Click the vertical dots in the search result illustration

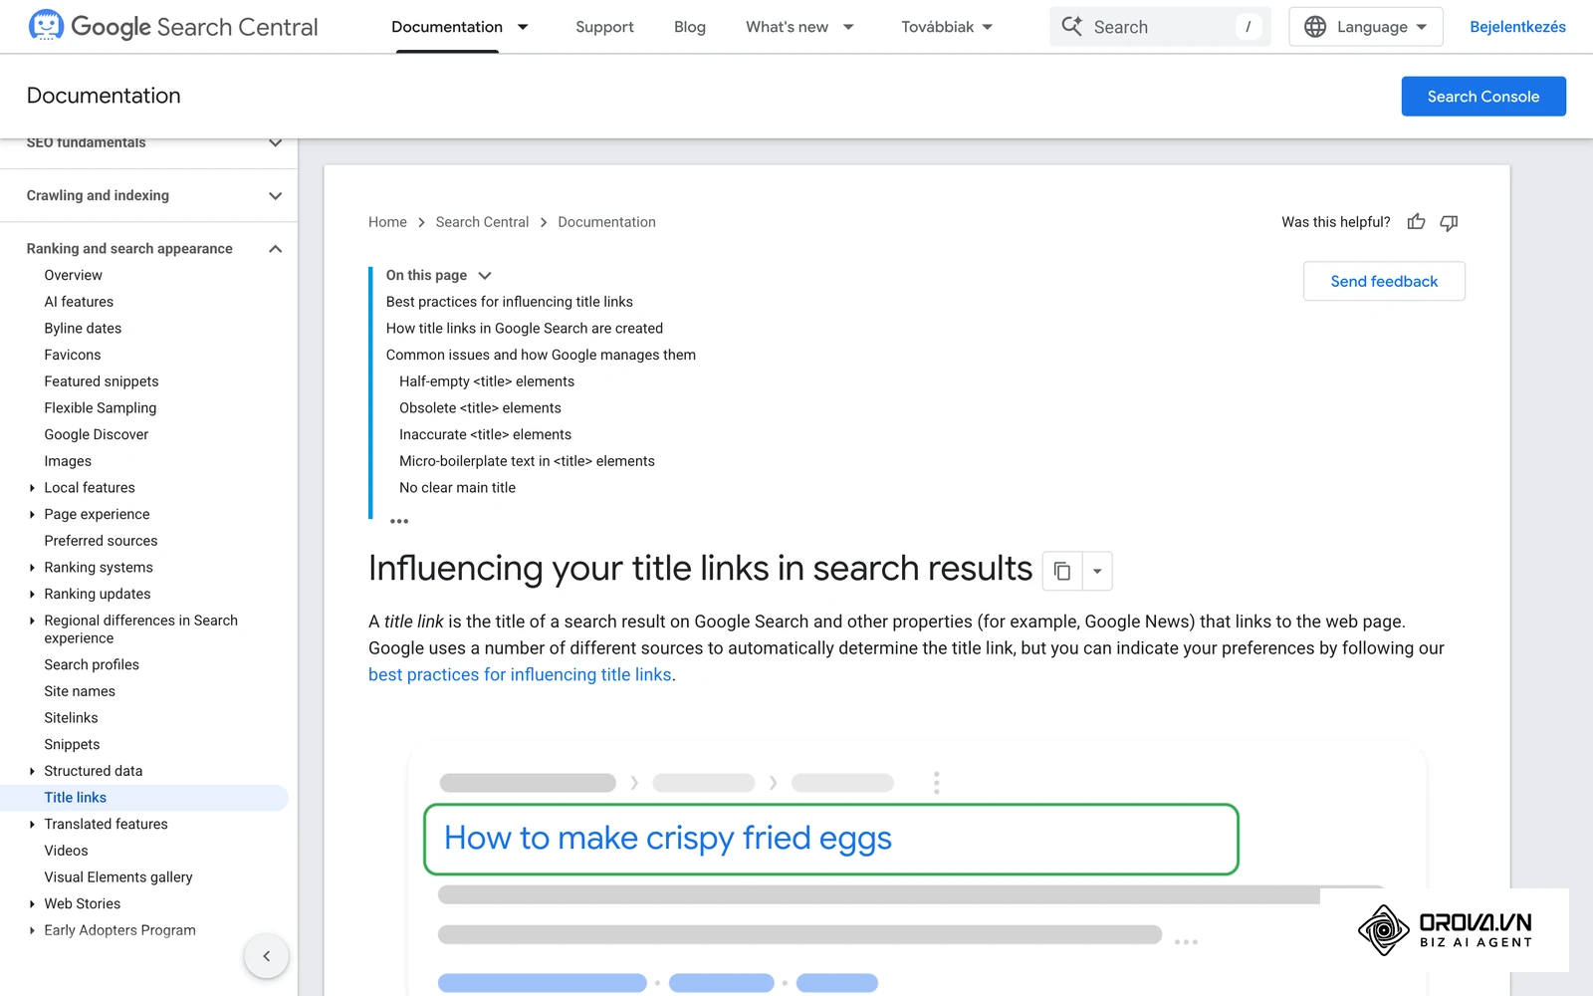[936, 783]
